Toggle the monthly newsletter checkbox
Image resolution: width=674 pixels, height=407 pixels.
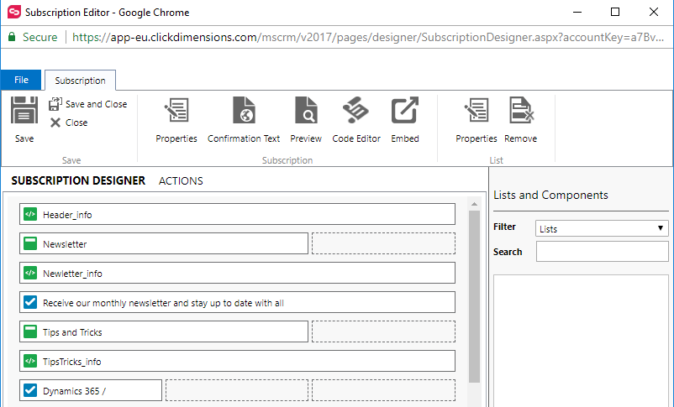coord(30,302)
